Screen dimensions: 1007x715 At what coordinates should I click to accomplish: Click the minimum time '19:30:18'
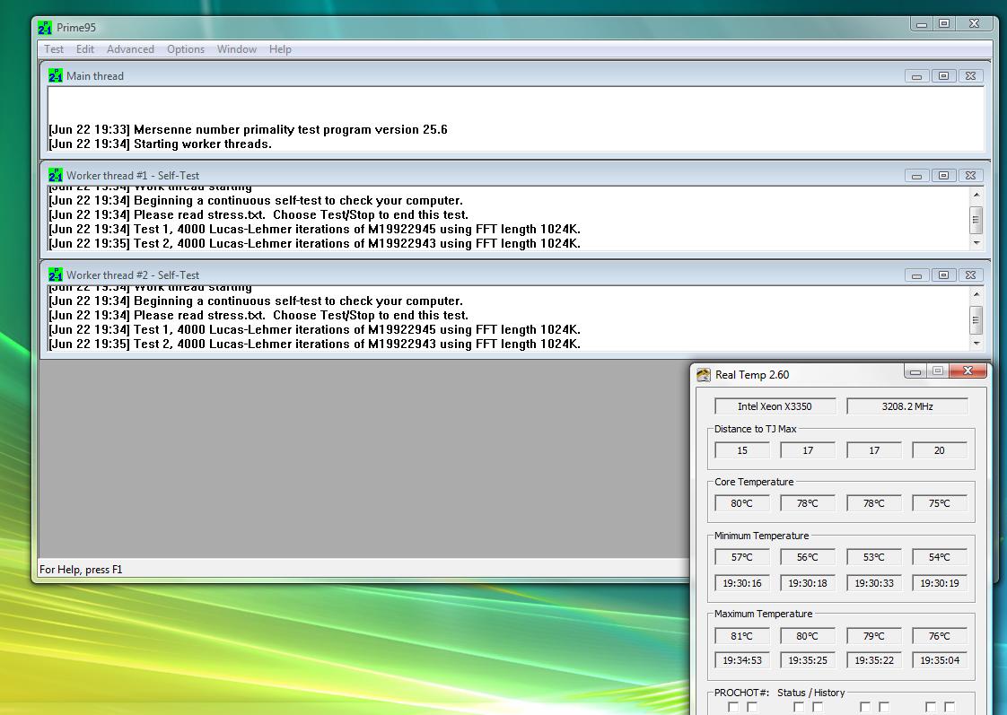point(807,583)
